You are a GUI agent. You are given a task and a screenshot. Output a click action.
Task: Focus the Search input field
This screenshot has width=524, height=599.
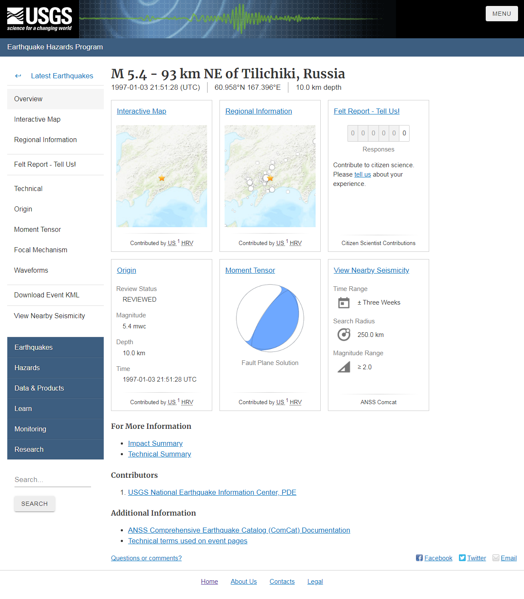(53, 480)
